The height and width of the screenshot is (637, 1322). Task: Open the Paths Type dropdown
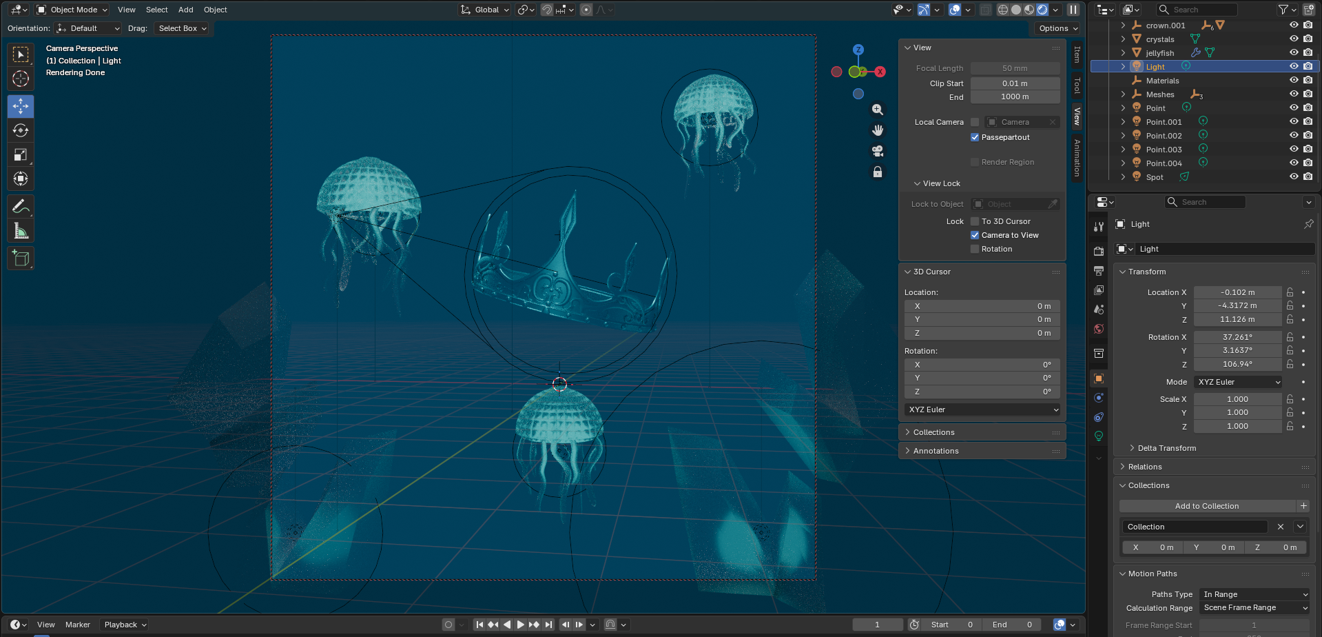point(1254,594)
